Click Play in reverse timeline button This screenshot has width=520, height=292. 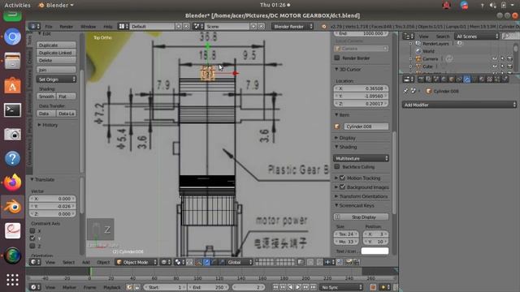coord(291,287)
